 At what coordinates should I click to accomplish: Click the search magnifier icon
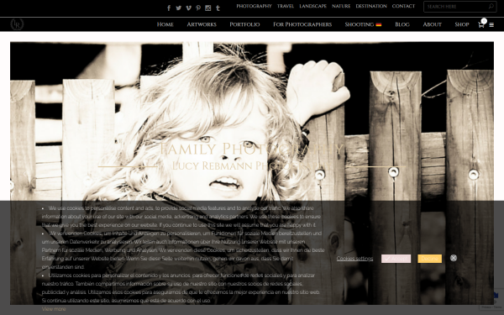[491, 6]
